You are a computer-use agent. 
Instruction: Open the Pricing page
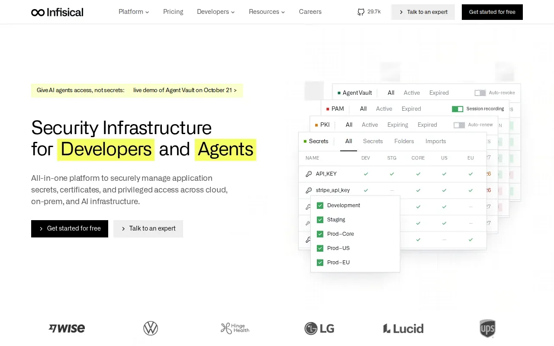pyautogui.click(x=173, y=12)
